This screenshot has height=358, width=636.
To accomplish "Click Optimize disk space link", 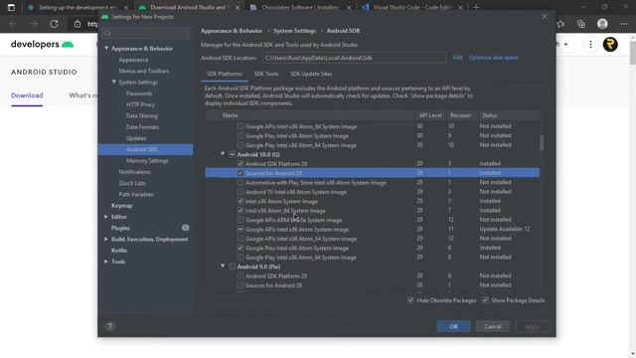I will tap(493, 58).
